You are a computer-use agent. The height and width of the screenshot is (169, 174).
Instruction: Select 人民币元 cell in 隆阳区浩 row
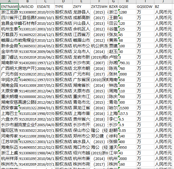coord(163,130)
